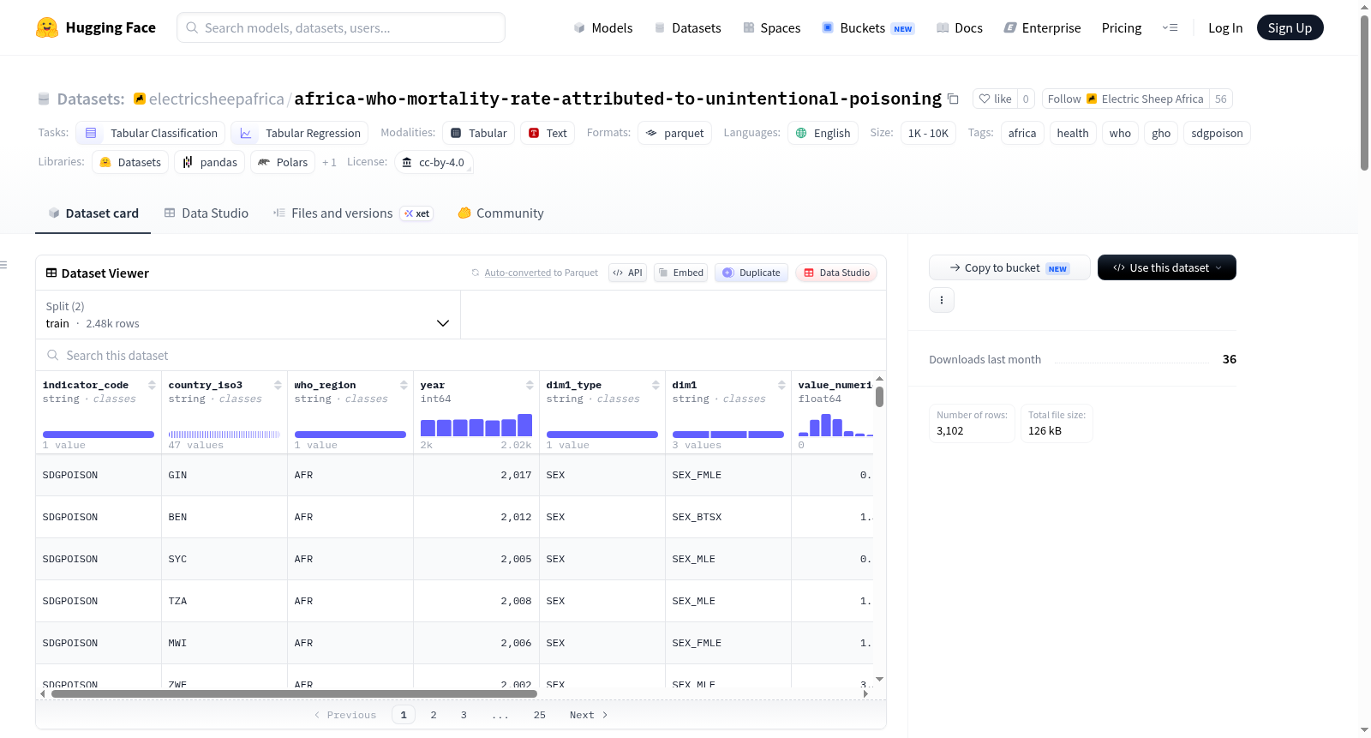1371x738 pixels.
Task: Open Docs in the navigation
Action: (x=959, y=27)
